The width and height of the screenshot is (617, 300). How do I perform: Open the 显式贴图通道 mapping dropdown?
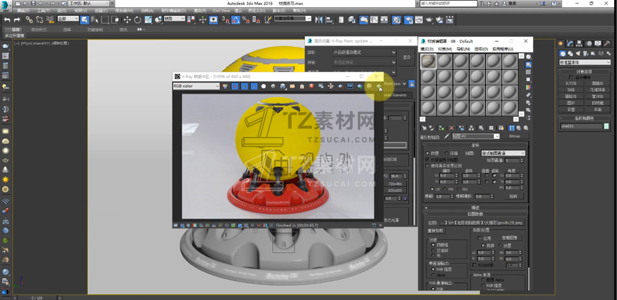pyautogui.click(x=503, y=153)
